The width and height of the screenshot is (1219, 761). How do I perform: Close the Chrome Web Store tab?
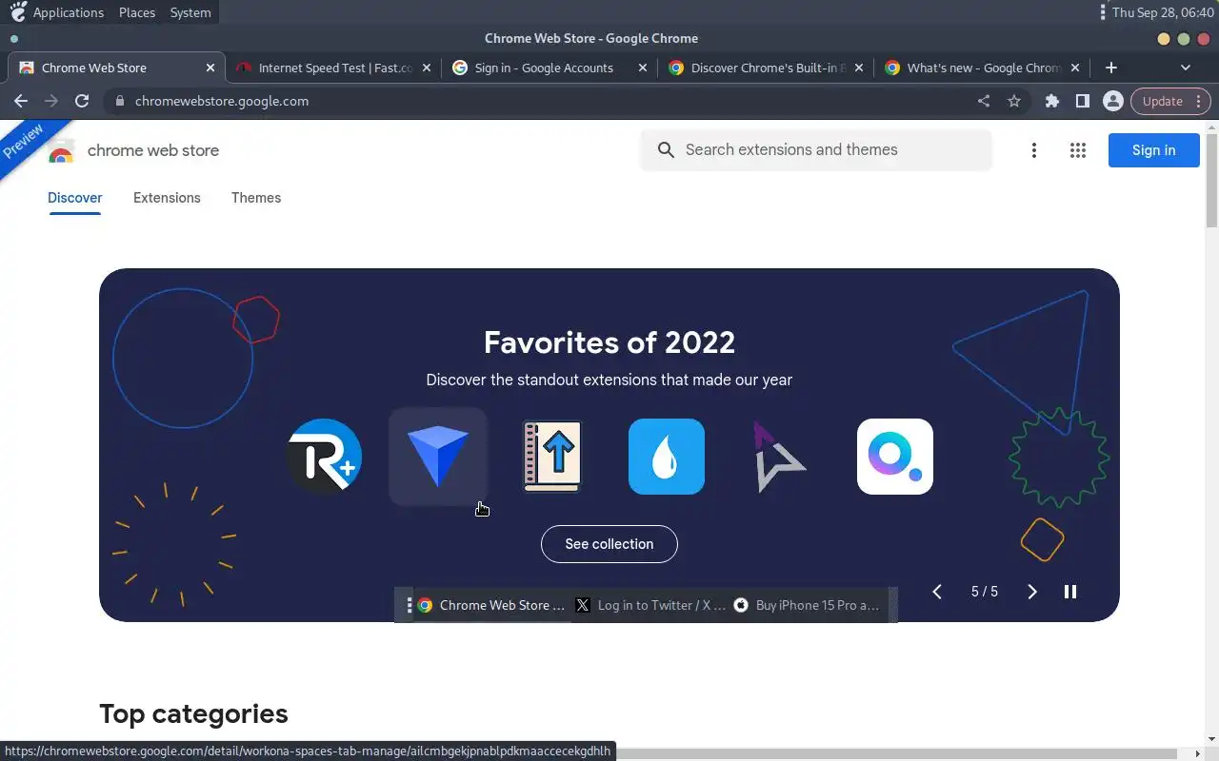(x=210, y=68)
